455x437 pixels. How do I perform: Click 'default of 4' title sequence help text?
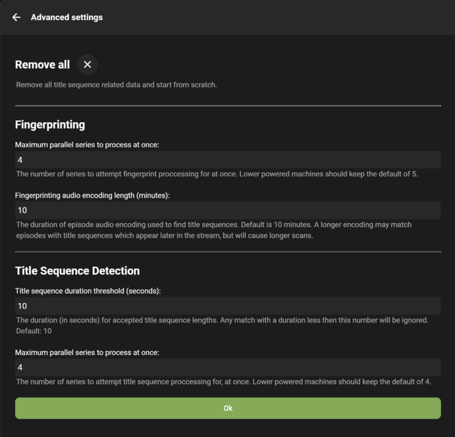(x=410, y=382)
